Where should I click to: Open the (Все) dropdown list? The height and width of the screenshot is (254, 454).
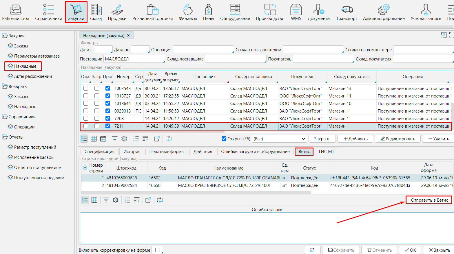(x=279, y=139)
